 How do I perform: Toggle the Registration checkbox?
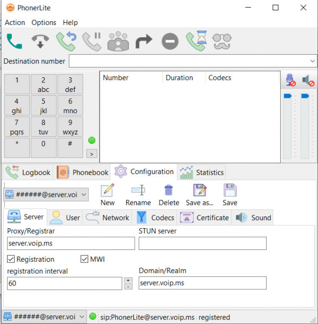click(x=11, y=259)
